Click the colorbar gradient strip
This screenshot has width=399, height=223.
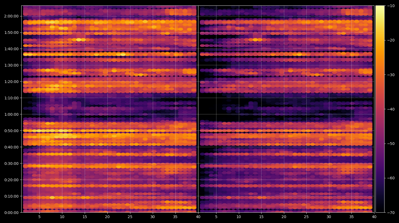point(380,109)
